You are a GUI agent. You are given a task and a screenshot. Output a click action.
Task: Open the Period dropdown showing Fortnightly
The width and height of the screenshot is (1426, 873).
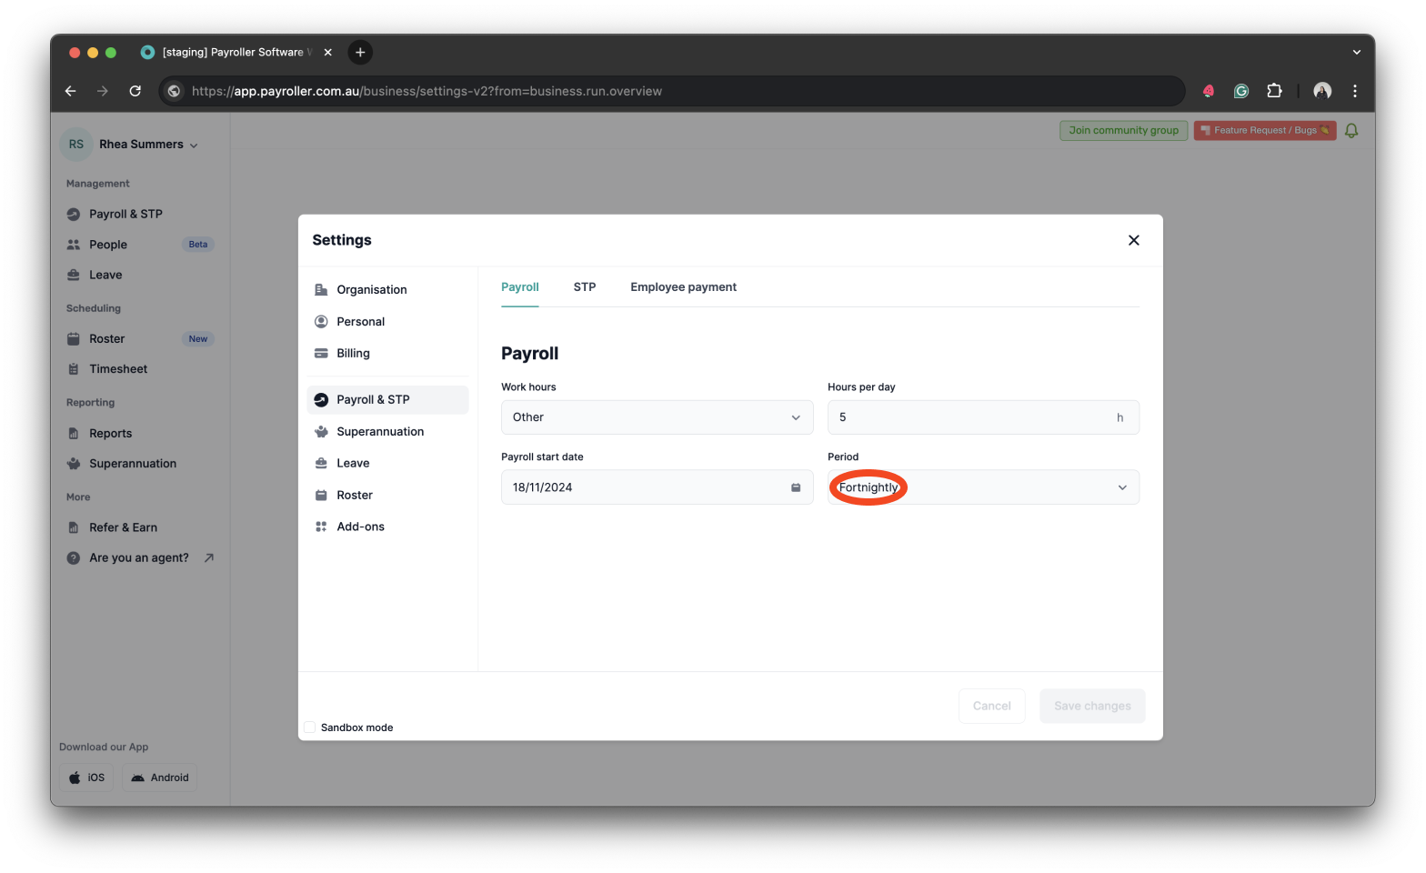983,487
